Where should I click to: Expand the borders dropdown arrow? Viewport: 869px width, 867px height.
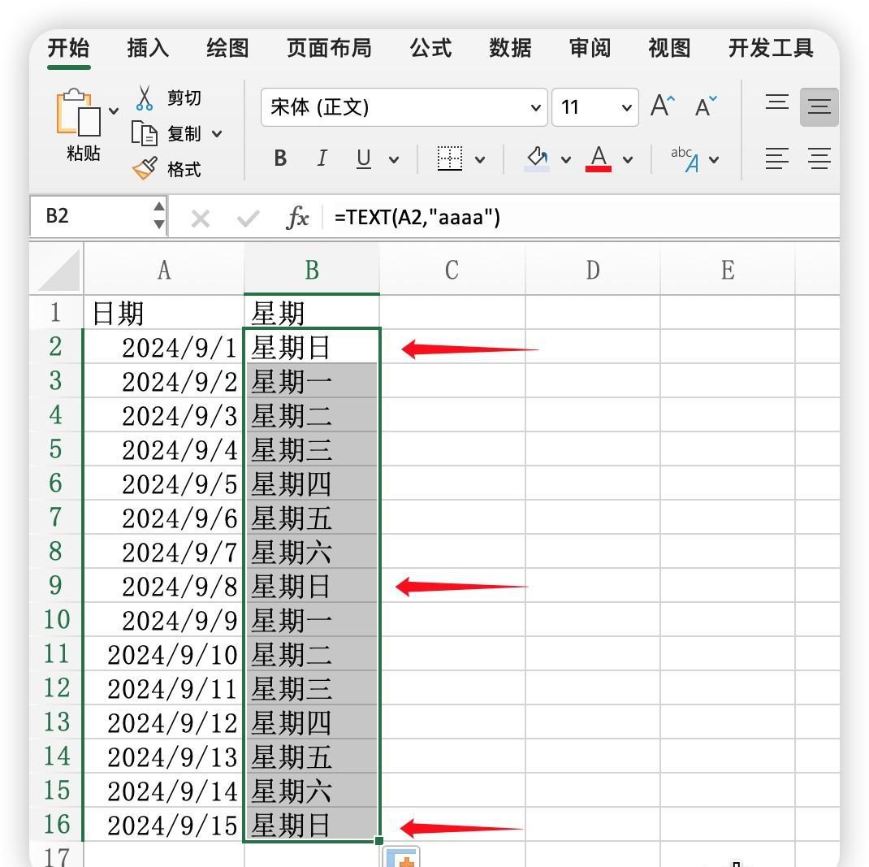pos(480,160)
